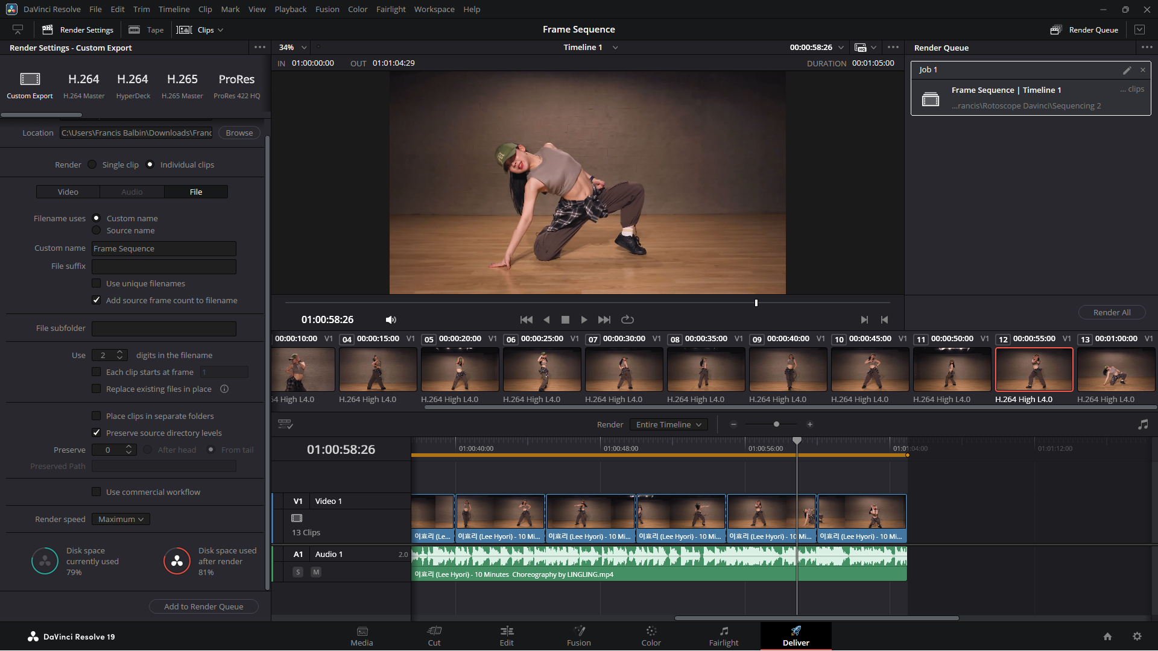Viewport: 1158px width, 651px height.
Task: Check Place clips in separate folders
Action: tap(96, 416)
